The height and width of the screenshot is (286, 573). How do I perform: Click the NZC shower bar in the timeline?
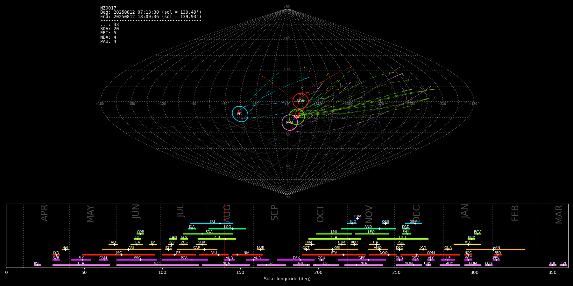(x=158, y=265)
